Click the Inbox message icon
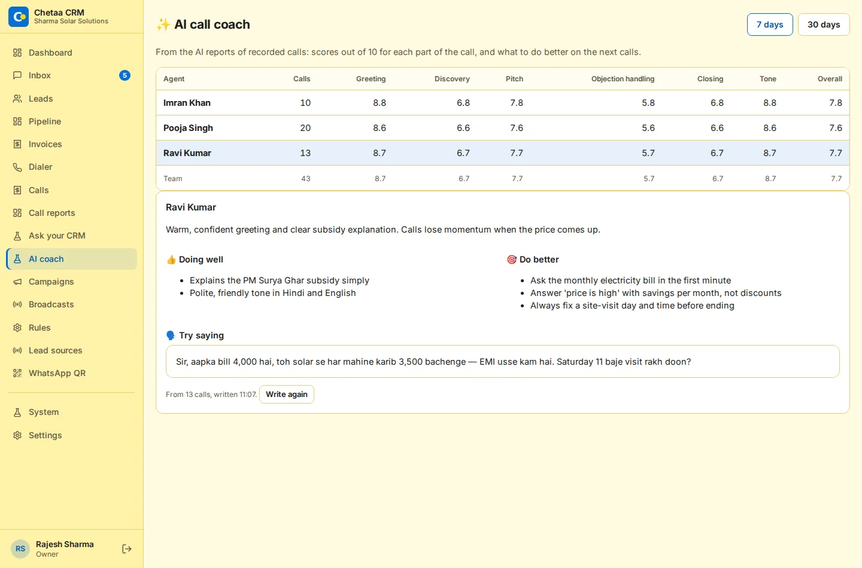 pos(17,75)
